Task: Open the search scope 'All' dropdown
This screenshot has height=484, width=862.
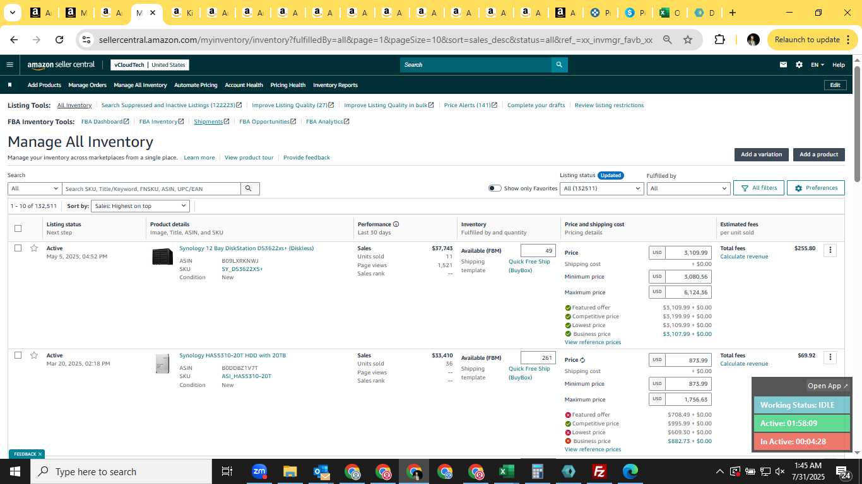Action: [35, 188]
